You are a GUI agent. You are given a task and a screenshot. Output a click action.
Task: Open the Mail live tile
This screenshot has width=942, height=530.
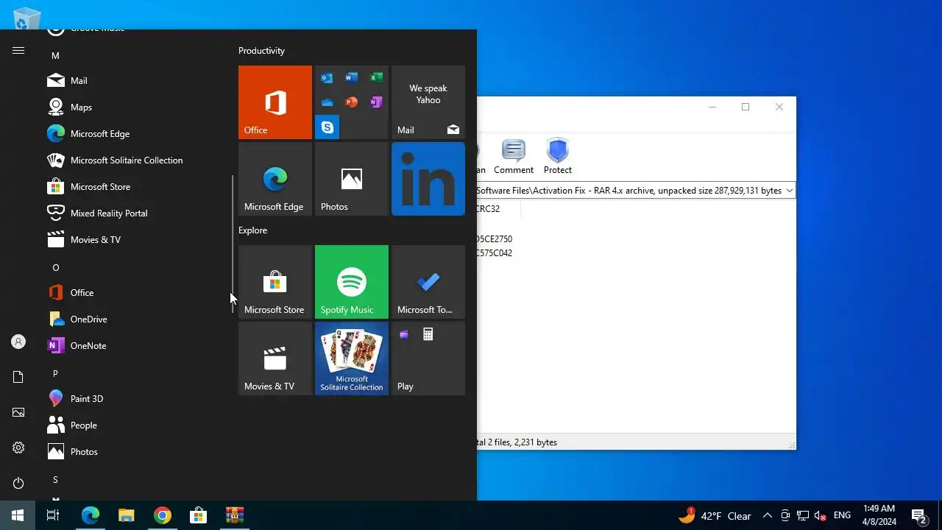pyautogui.click(x=428, y=102)
